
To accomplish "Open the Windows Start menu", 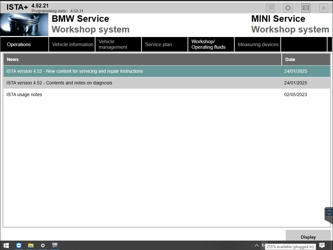I will 6,245.
